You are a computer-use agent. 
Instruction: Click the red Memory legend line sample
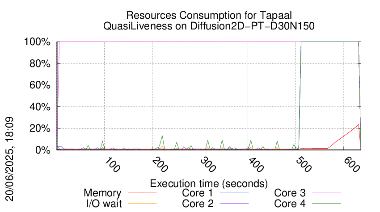[142, 193]
